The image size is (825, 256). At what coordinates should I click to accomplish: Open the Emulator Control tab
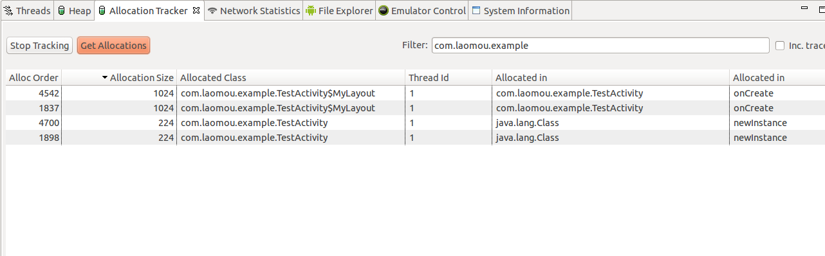[422, 11]
